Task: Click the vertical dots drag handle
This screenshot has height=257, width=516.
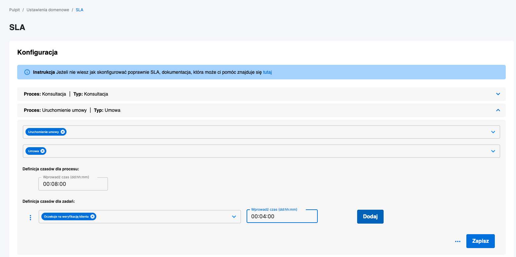Action: (30, 218)
